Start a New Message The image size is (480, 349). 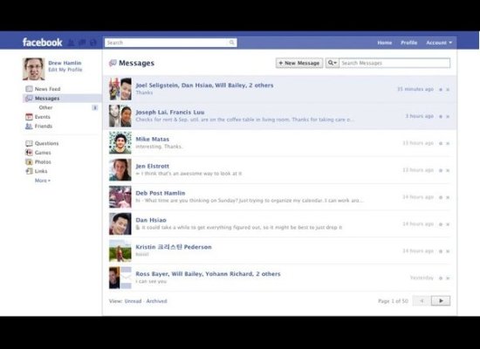point(299,63)
